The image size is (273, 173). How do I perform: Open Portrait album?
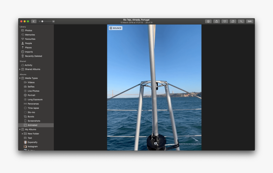[36, 95]
